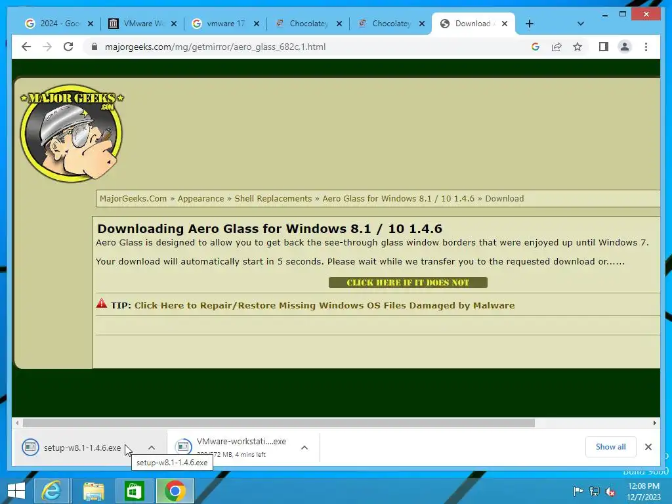The width and height of the screenshot is (672, 504).
Task: Open Windows Store from taskbar
Action: (x=134, y=491)
